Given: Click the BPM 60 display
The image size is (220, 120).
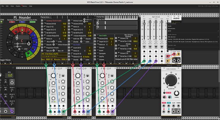Looking at the screenshot, I should pyautogui.click(x=9, y=75).
